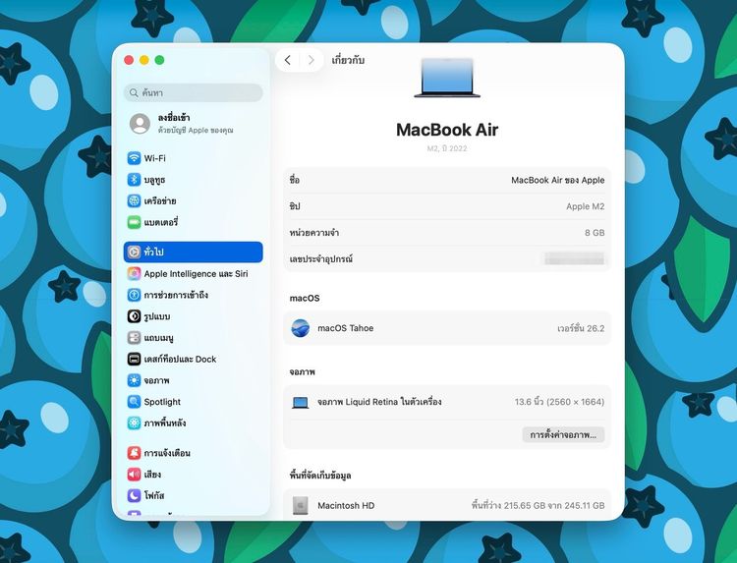
Task: Select the General (ทั่วไป) gear icon
Action: pos(134,252)
